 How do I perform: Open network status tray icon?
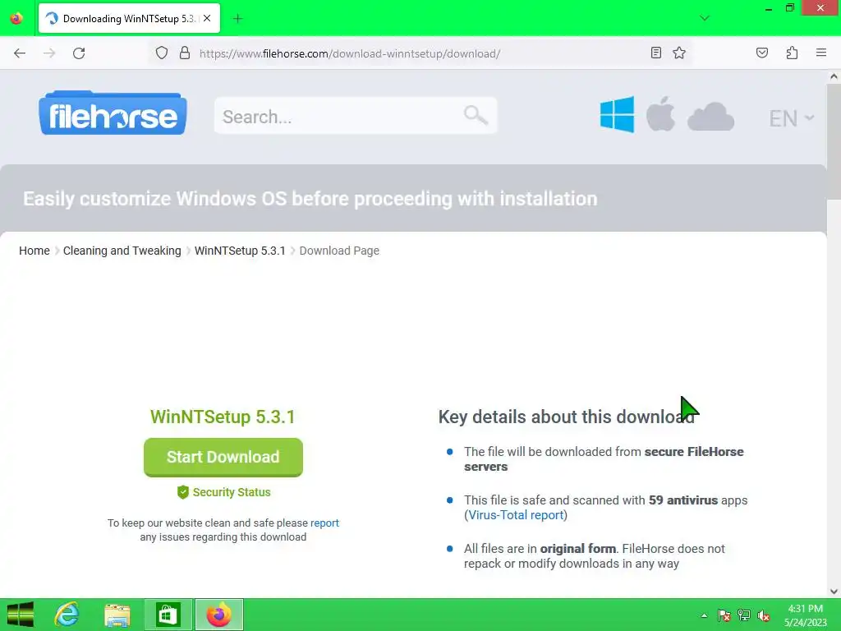pyautogui.click(x=744, y=615)
